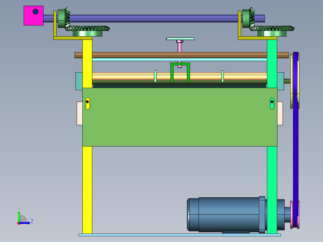Pick the pale pink right side block
Viewport: 323px width, 242px height.
[x=280, y=113]
